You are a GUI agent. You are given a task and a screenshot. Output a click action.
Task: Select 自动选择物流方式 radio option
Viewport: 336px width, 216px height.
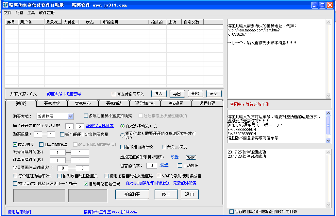(x=123, y=126)
